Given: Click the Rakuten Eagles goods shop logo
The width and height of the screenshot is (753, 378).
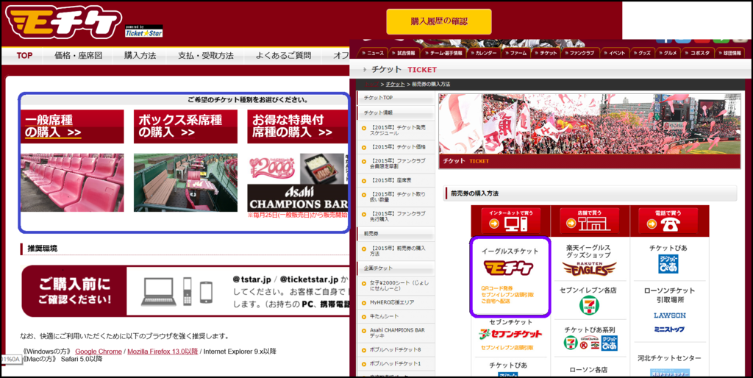Looking at the screenshot, I should (589, 268).
